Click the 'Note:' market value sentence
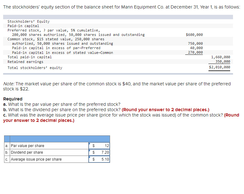The image size is (244, 194). pyautogui.click(x=117, y=86)
